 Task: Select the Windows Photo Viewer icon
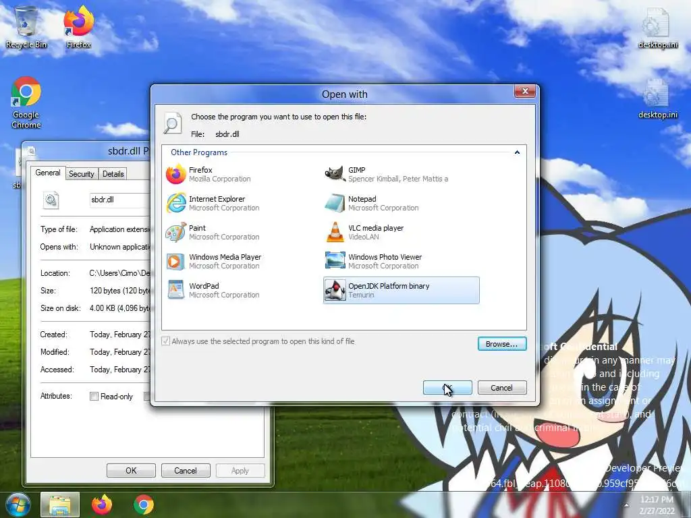(x=335, y=261)
